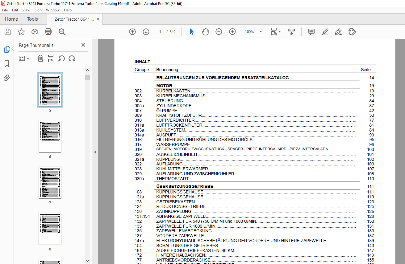Add a comment sticky note
The width and height of the screenshot is (405, 264).
(x=311, y=32)
